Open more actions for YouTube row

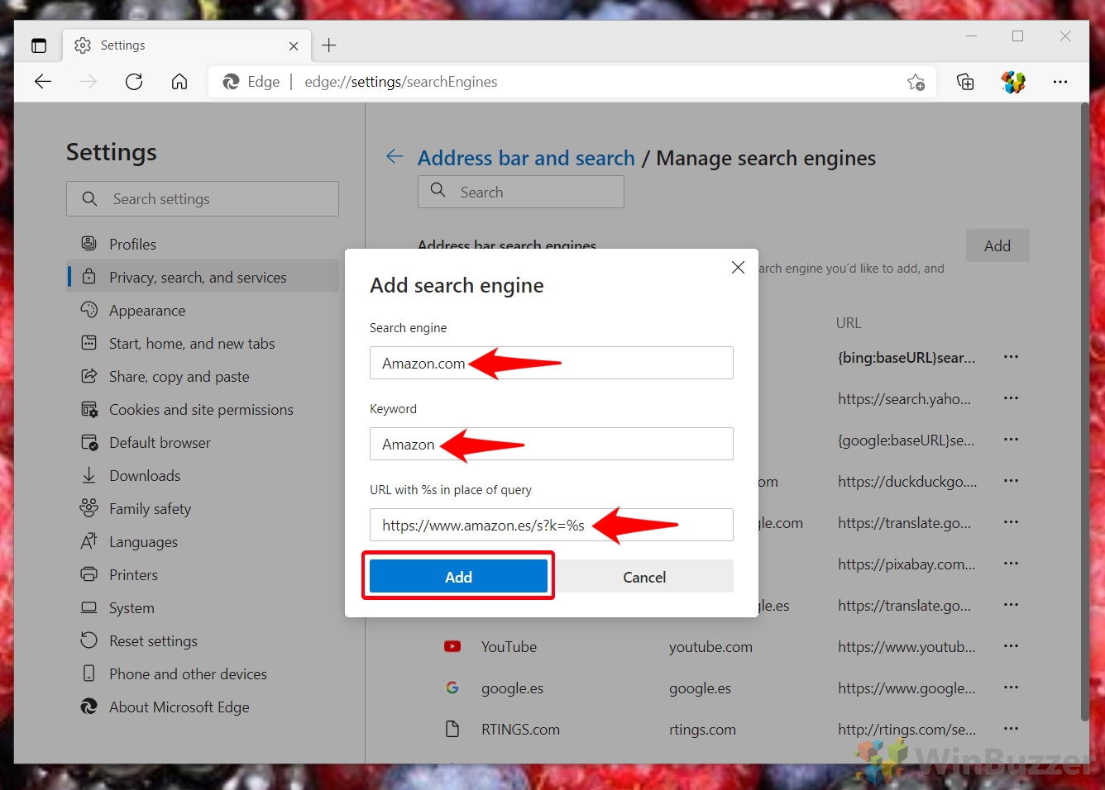point(1011,646)
